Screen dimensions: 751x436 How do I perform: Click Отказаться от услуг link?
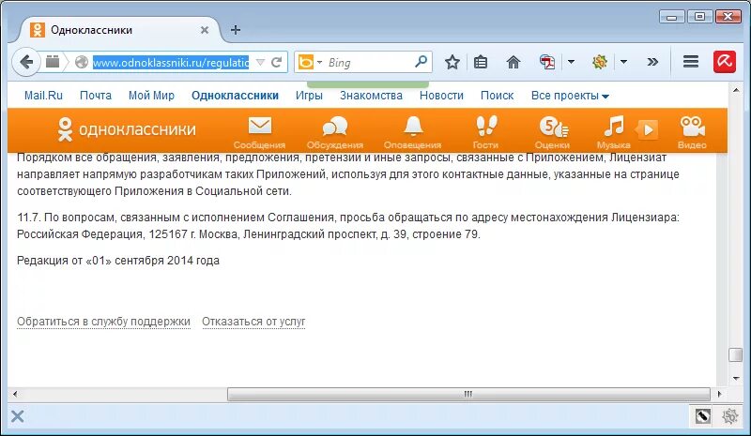pyautogui.click(x=253, y=322)
